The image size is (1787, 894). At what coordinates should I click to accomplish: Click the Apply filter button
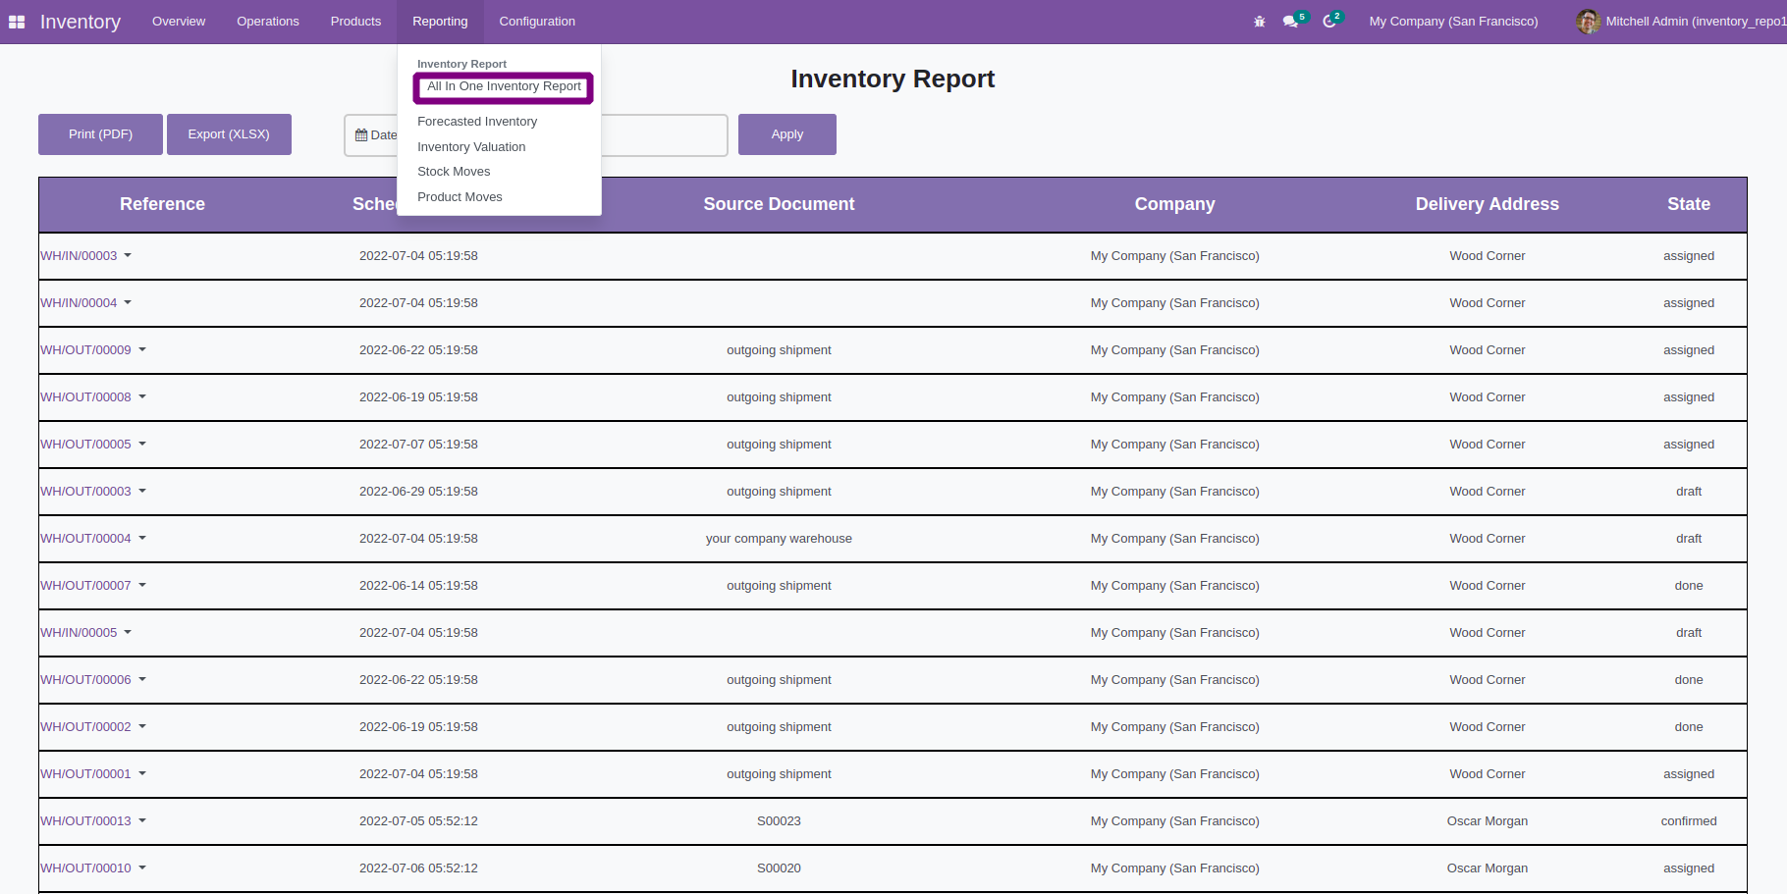[786, 134]
